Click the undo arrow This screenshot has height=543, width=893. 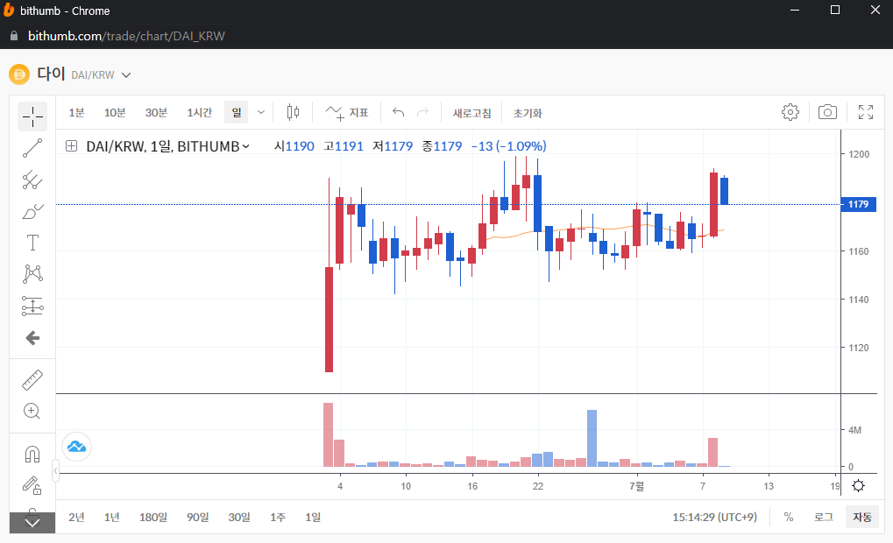click(398, 112)
